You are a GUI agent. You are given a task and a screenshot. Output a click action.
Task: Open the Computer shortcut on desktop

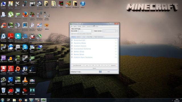pos(3,5)
